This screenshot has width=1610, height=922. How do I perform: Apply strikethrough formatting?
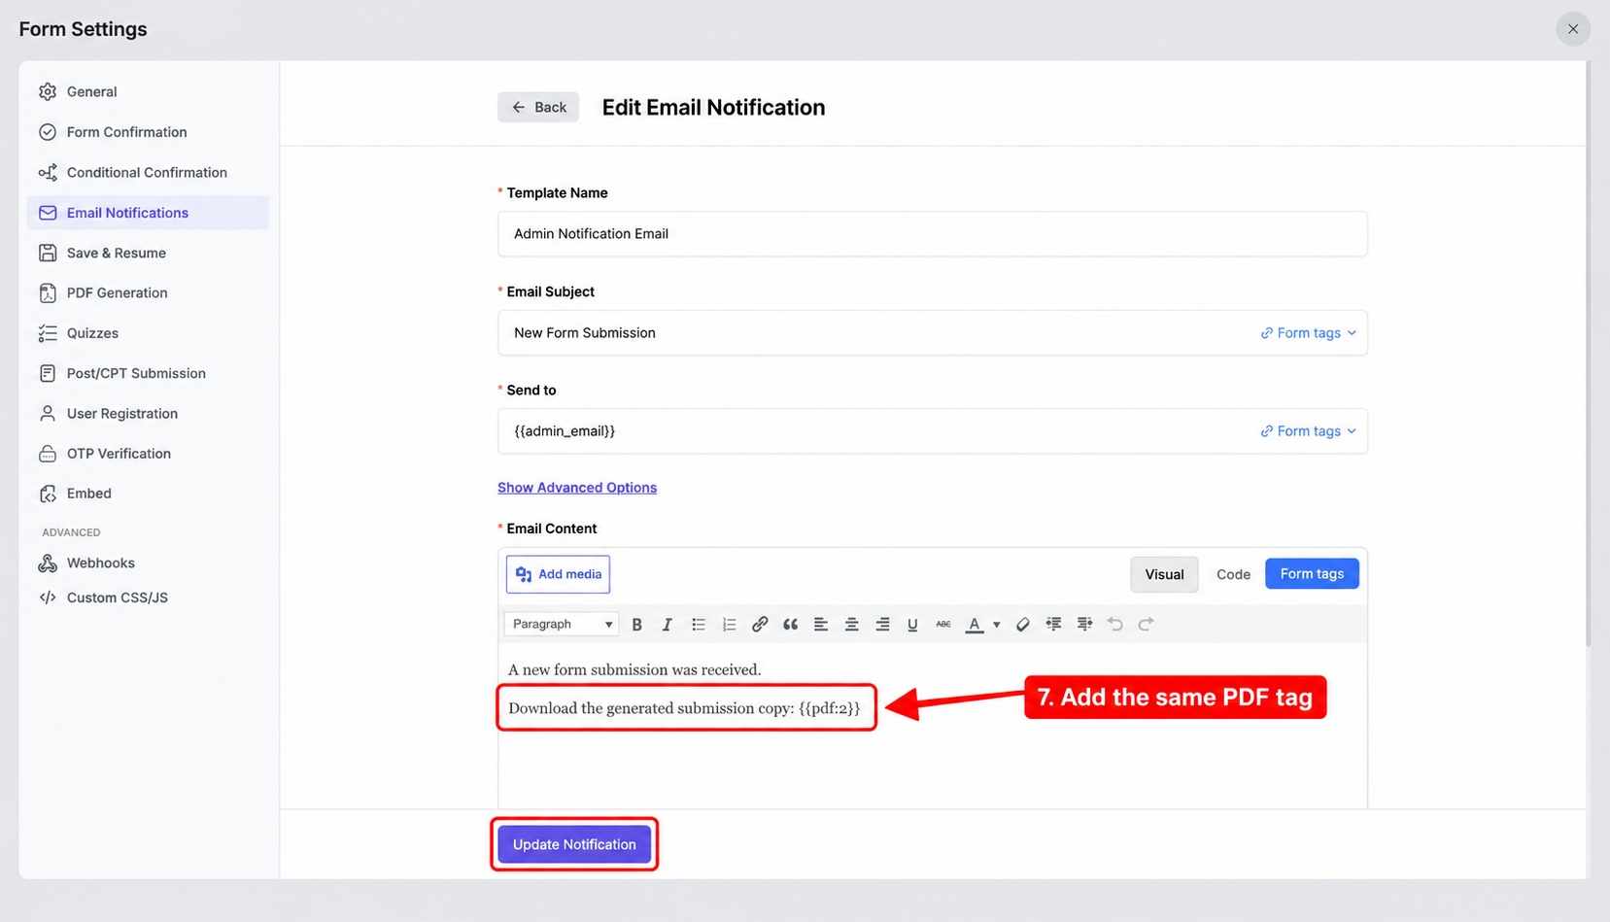(x=943, y=625)
